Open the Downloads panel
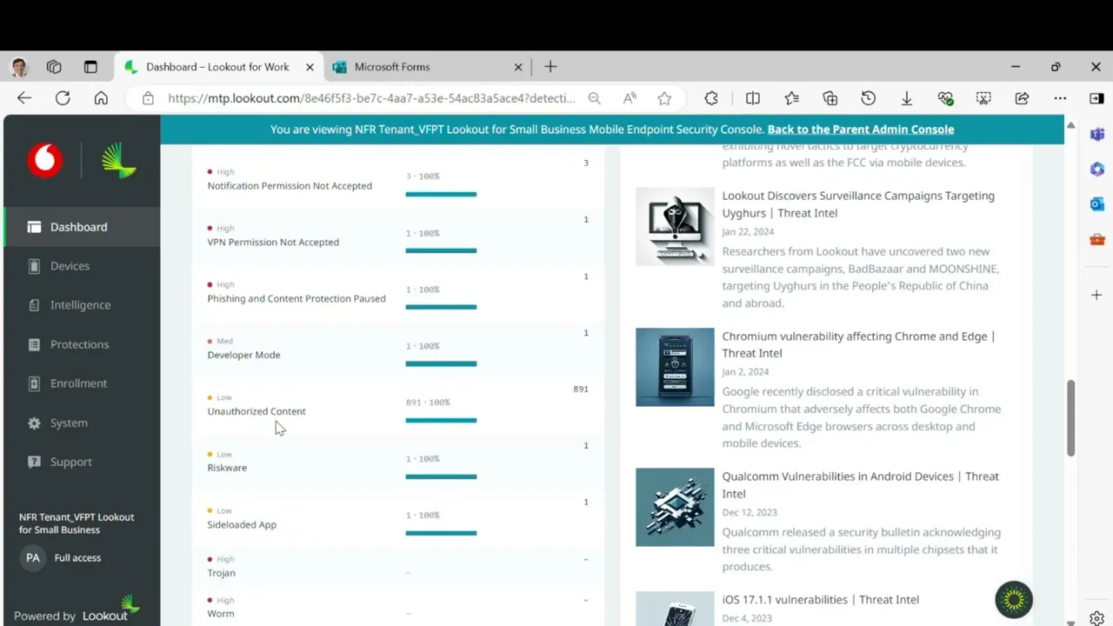Image resolution: width=1113 pixels, height=626 pixels. coord(906,98)
